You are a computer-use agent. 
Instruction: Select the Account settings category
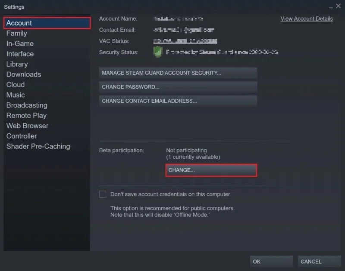click(47, 23)
